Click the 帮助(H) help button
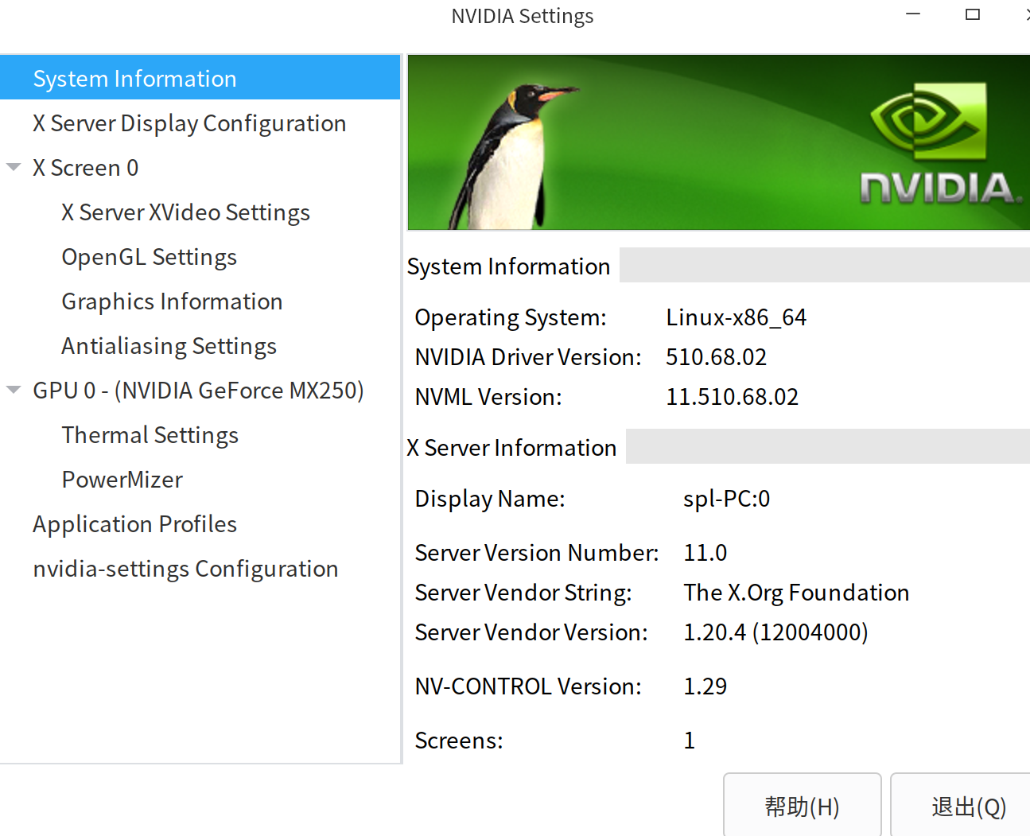1030x836 pixels. (x=802, y=807)
